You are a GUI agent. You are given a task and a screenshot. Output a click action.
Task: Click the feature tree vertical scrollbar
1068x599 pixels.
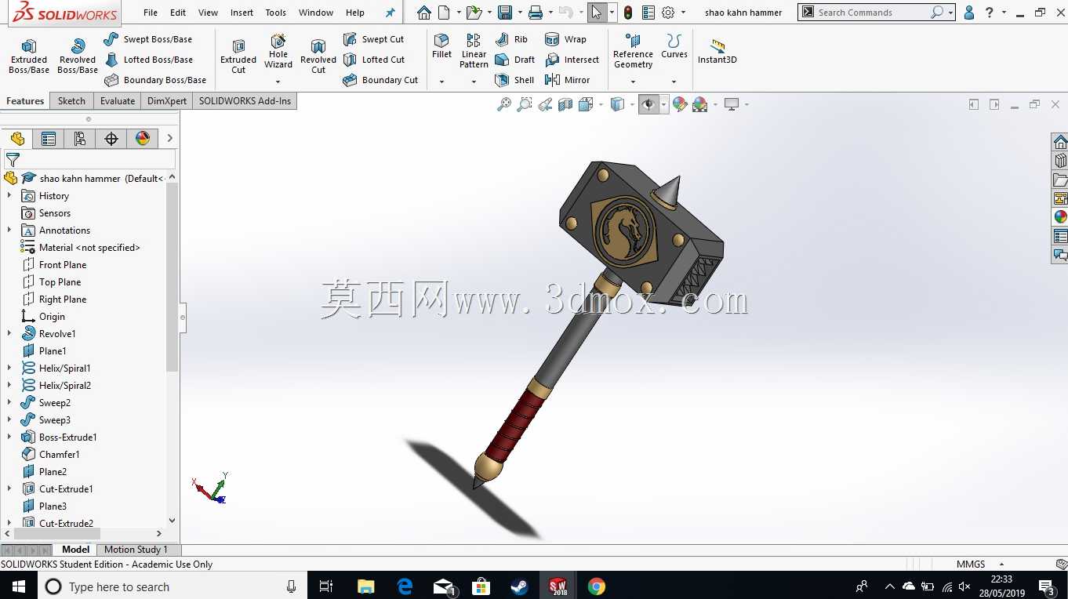(x=172, y=278)
